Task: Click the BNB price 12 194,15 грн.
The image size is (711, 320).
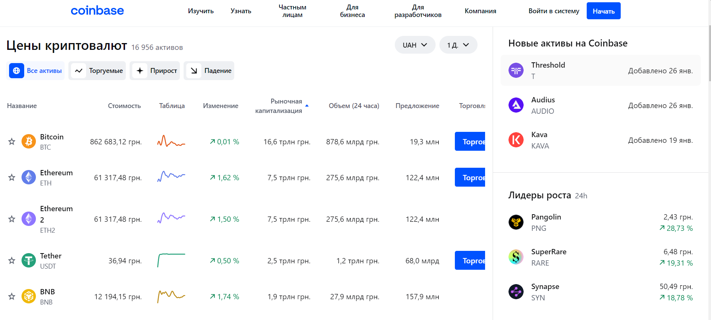Action: [118, 297]
